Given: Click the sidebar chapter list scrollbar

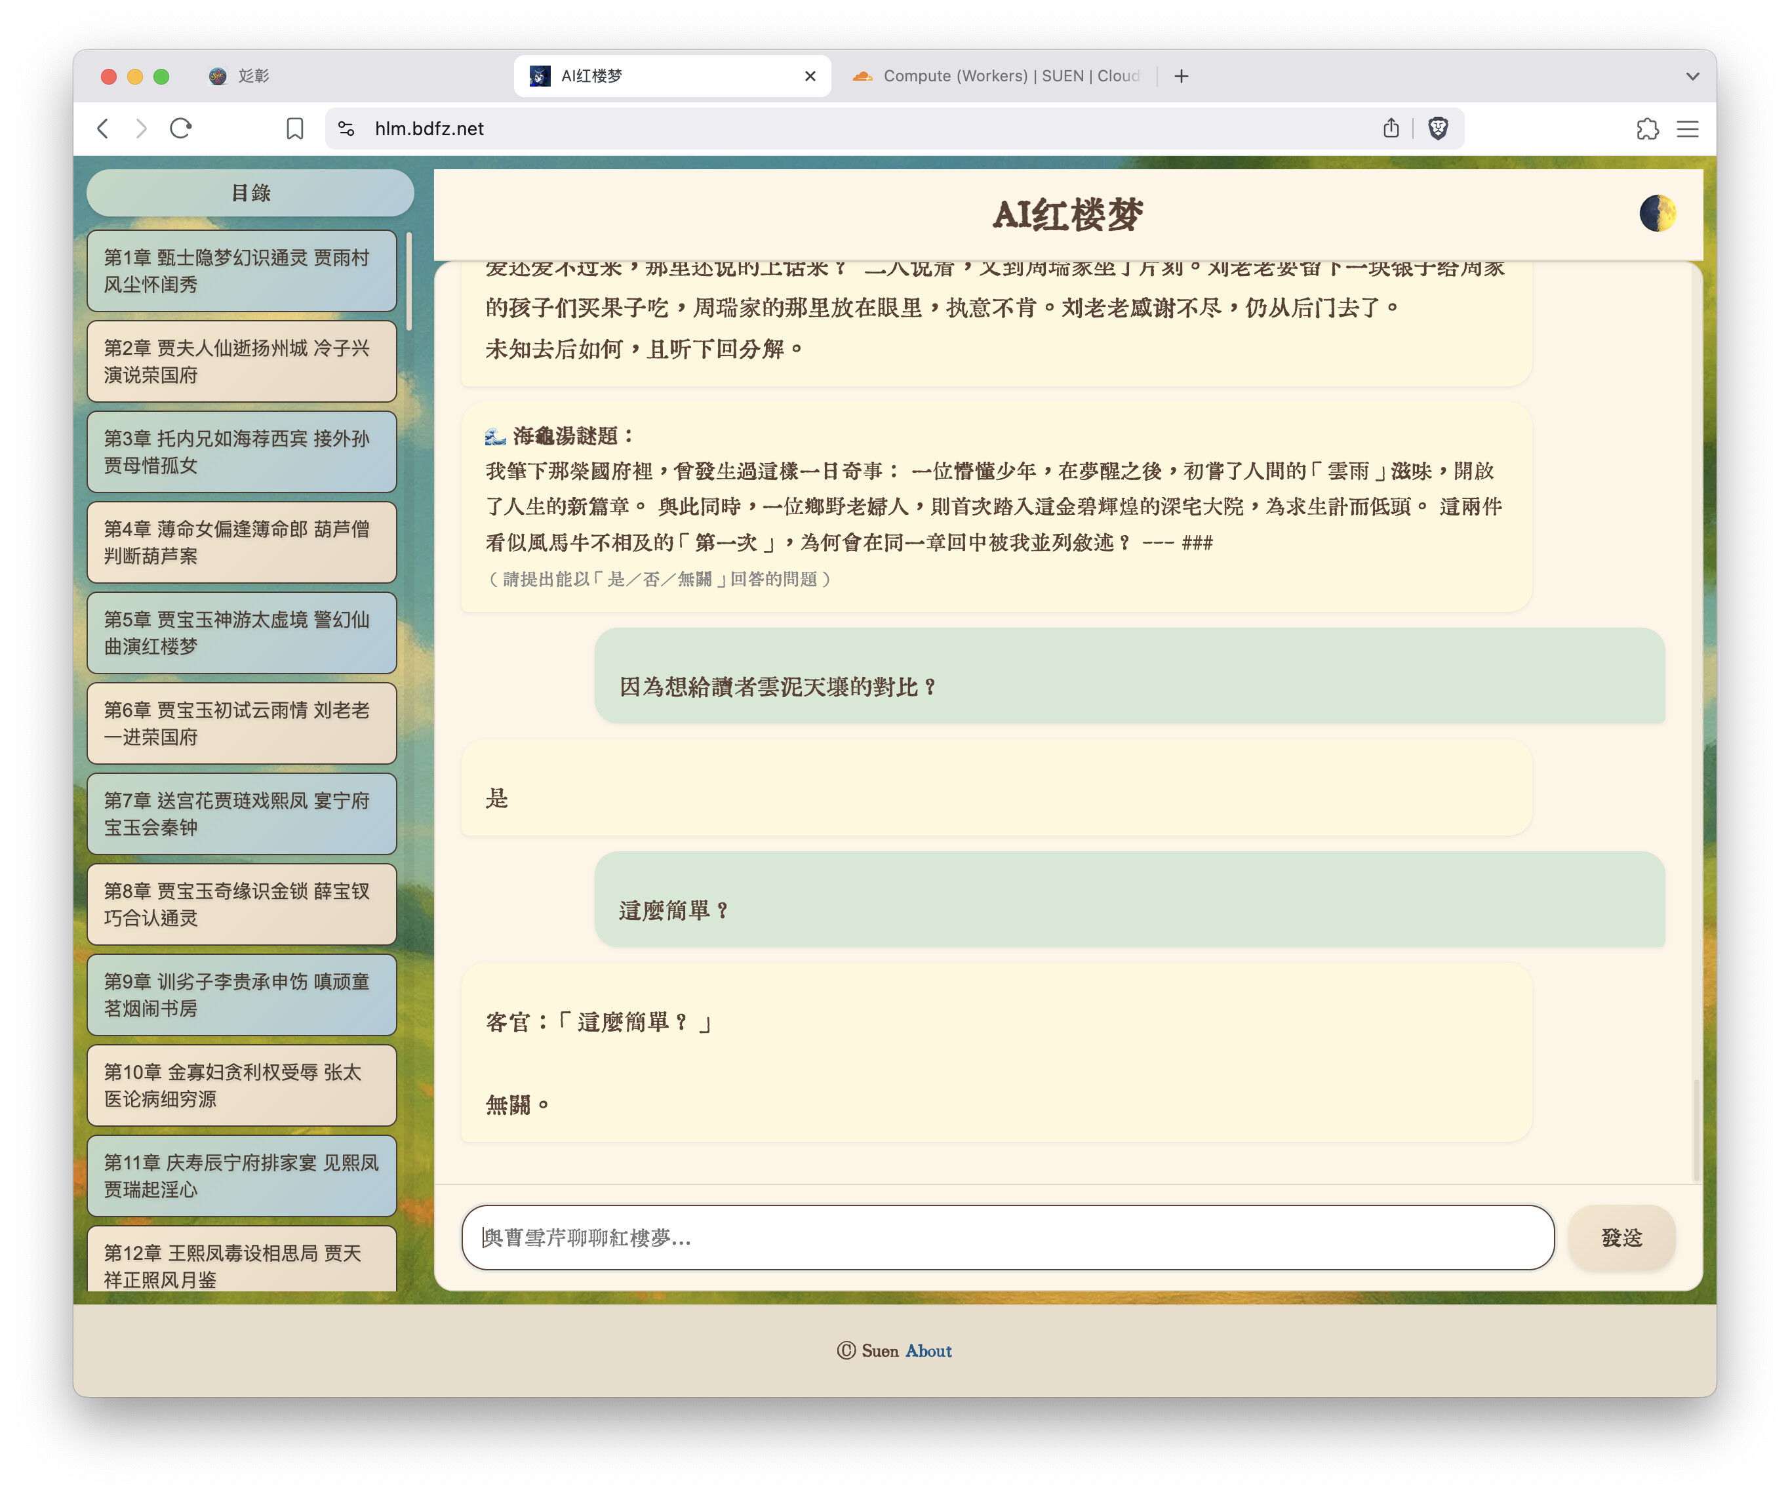Looking at the screenshot, I should coord(409,281).
